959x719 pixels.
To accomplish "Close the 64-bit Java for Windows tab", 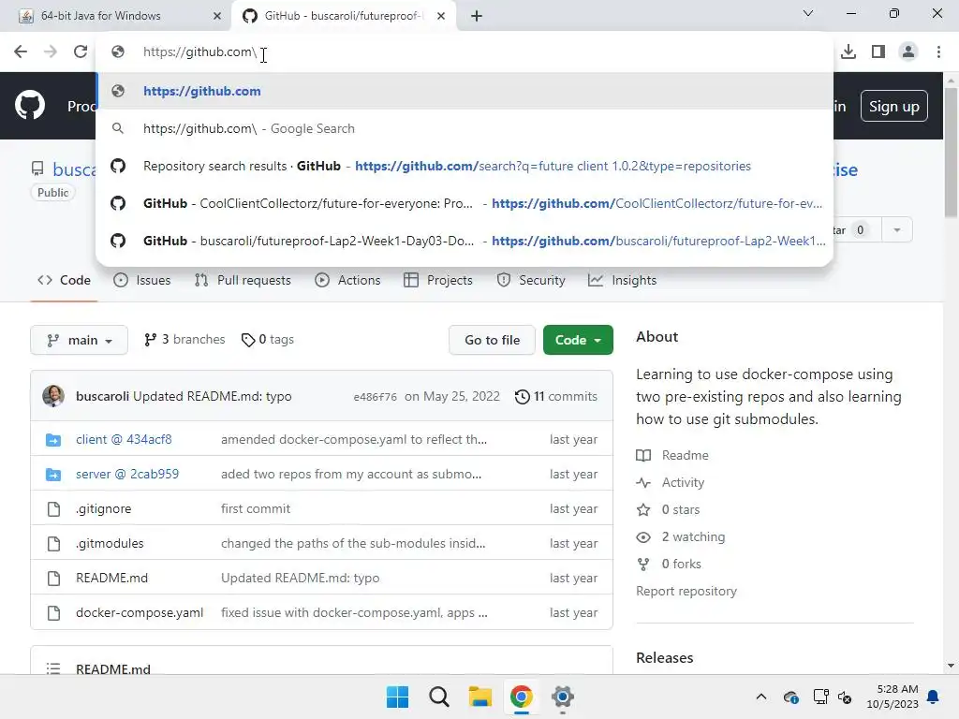I will click(x=217, y=16).
